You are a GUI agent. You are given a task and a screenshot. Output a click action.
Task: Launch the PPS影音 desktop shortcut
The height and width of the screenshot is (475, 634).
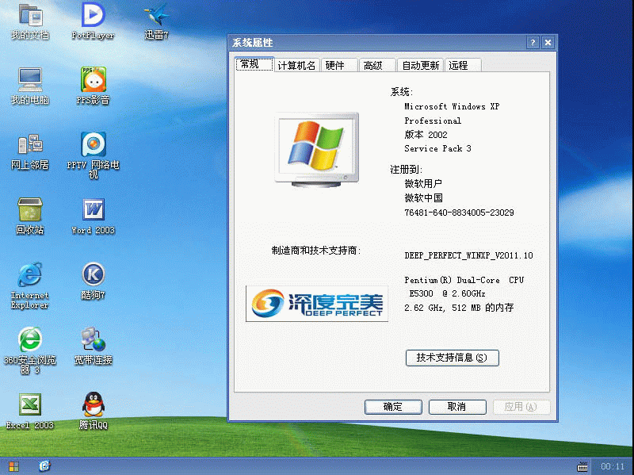pyautogui.click(x=93, y=86)
